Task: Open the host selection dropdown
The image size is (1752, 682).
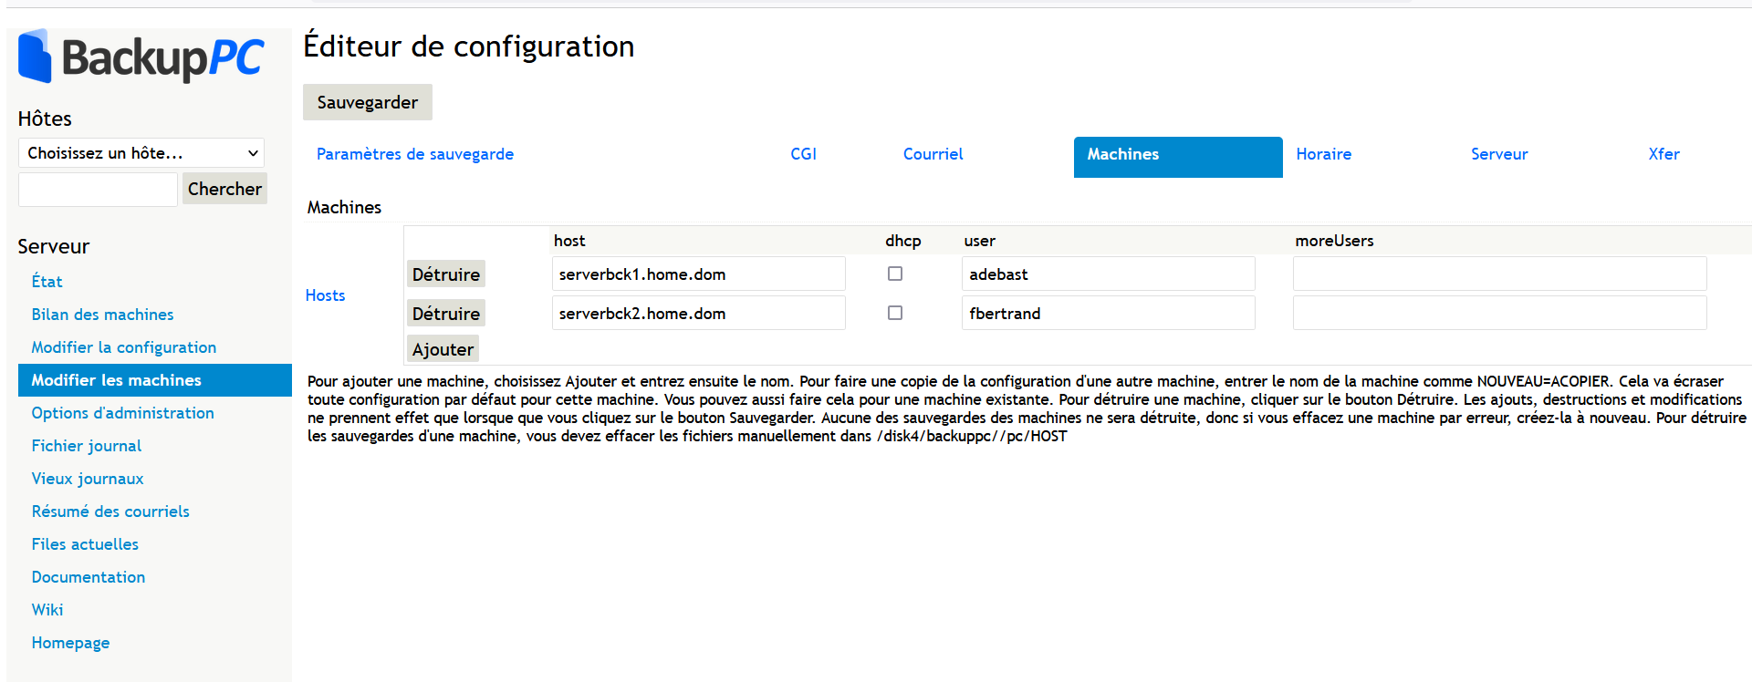Action: (141, 153)
